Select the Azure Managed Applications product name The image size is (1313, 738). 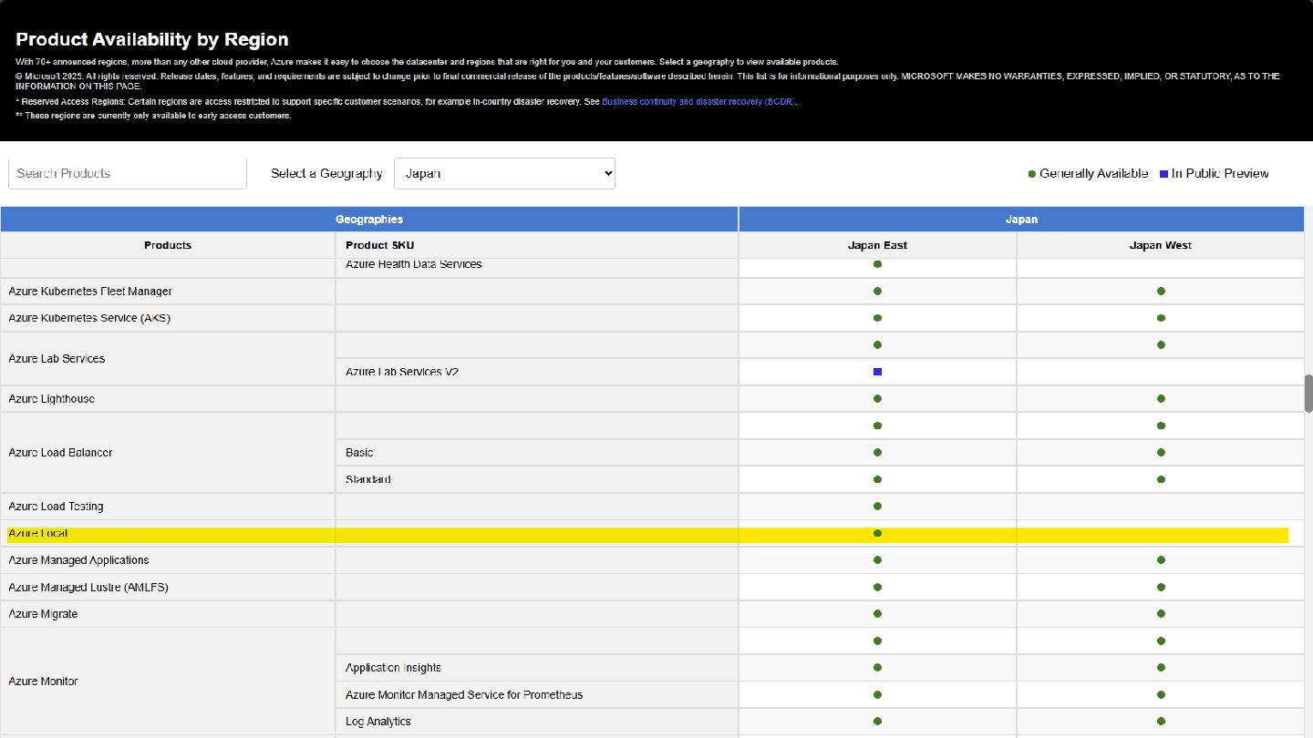tap(78, 560)
